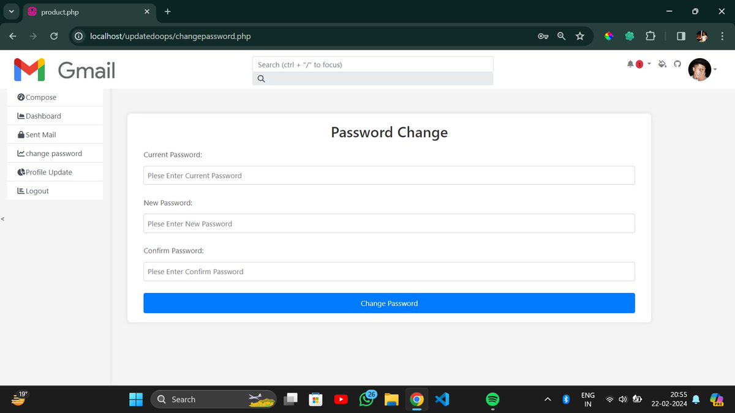Screen dimensions: 735x413
Task: Open the clock showing 20:55
Action: pyautogui.click(x=669, y=400)
